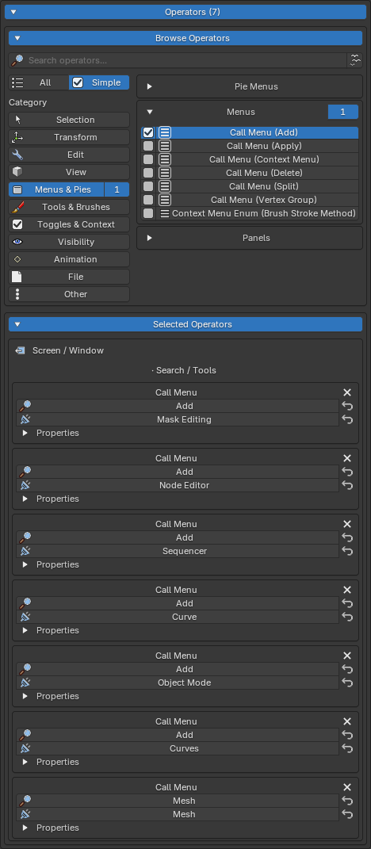Reset the Add name above Sequencer
371x849 pixels.
tap(348, 537)
